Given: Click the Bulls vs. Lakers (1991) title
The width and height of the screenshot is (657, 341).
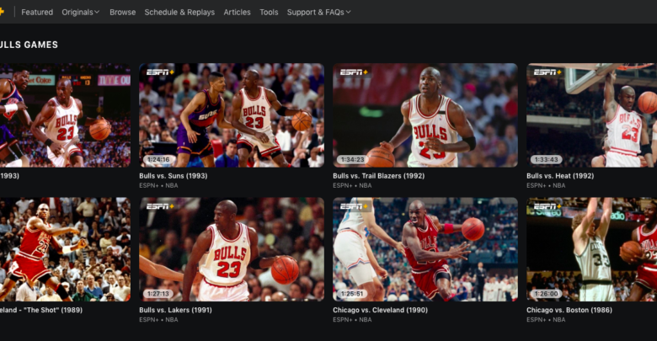Looking at the screenshot, I should pos(175,310).
